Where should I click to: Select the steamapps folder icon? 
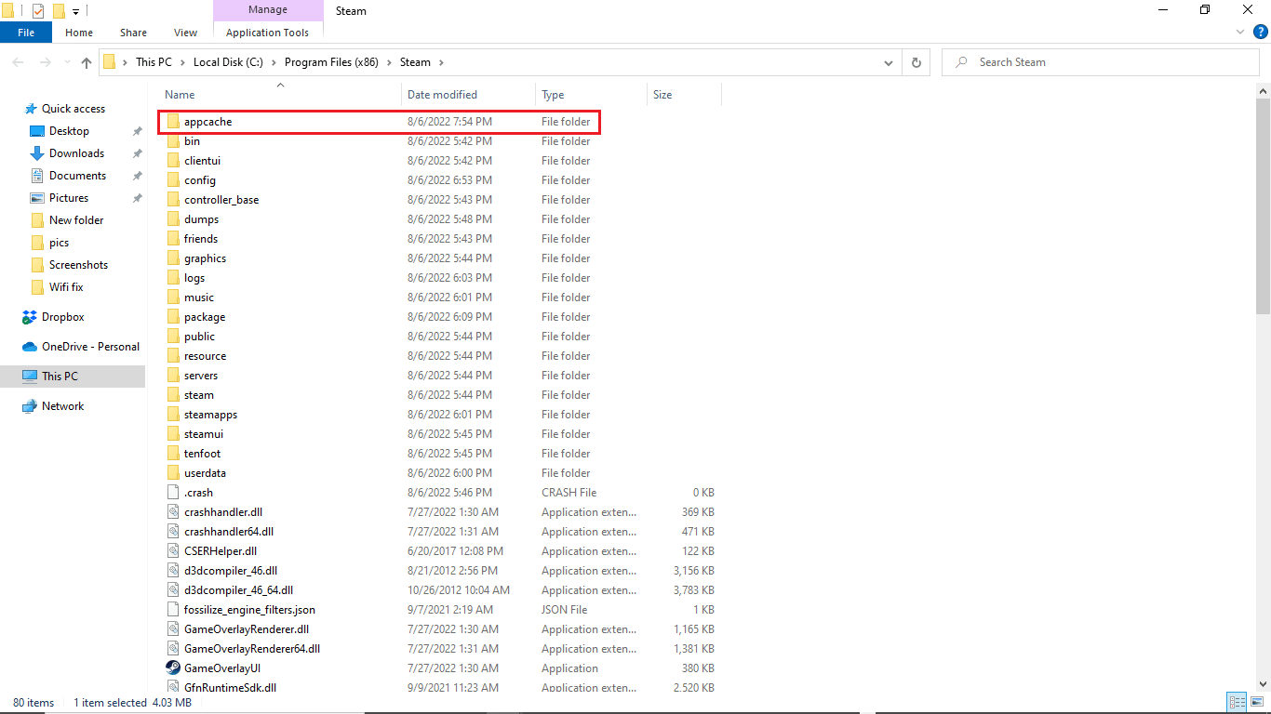173,415
